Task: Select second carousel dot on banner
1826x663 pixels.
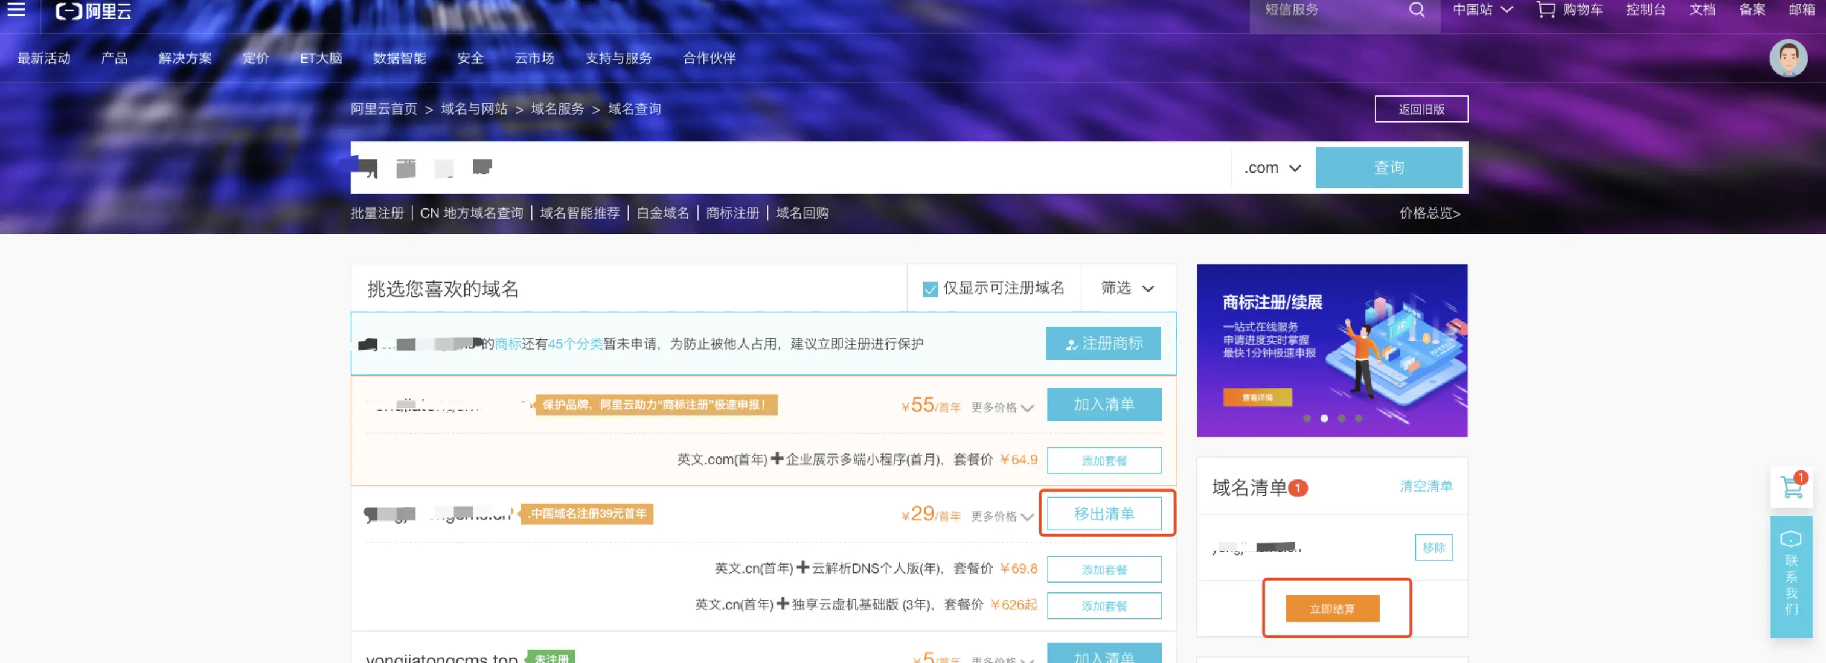Action: coord(1324,418)
